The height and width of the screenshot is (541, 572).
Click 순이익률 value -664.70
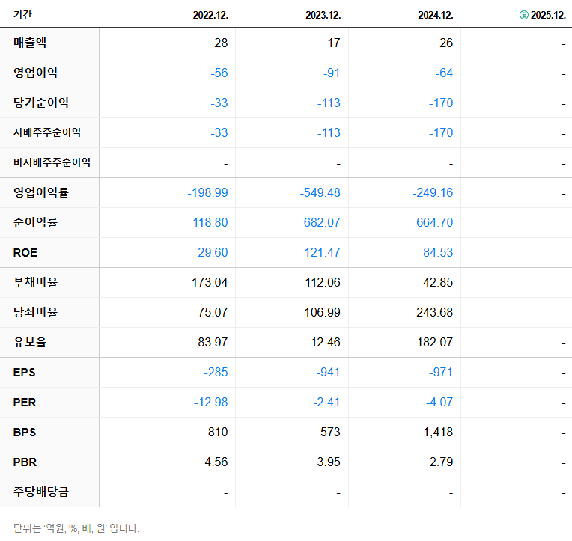[x=433, y=222]
